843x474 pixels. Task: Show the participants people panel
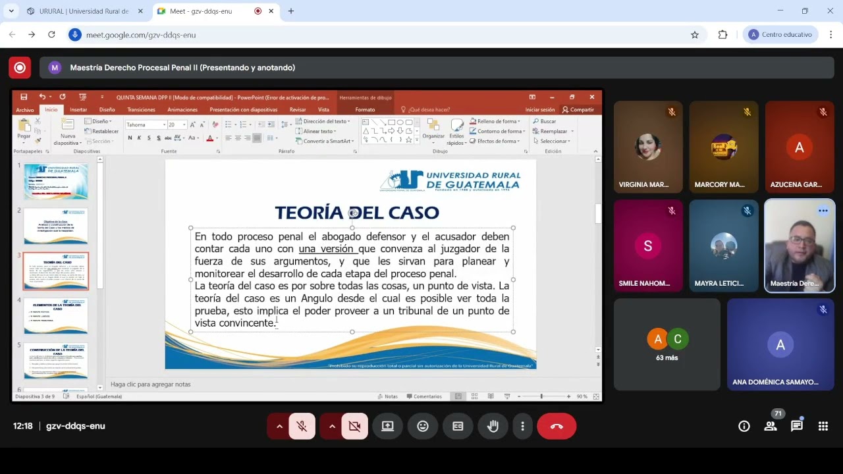point(771,426)
